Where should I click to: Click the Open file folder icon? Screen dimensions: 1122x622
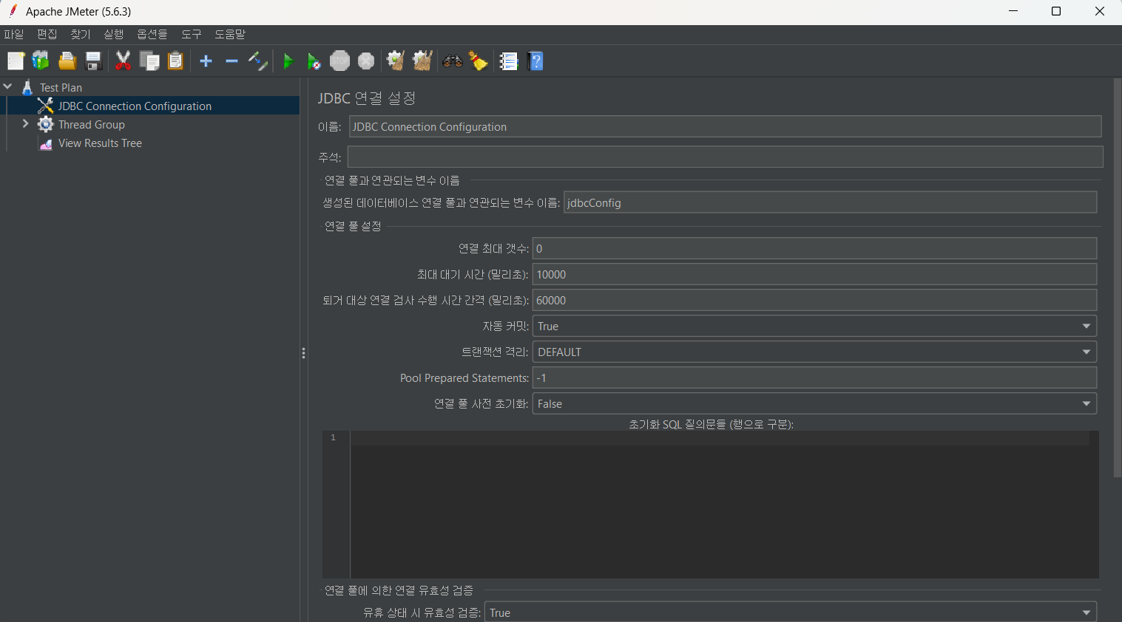pos(67,61)
